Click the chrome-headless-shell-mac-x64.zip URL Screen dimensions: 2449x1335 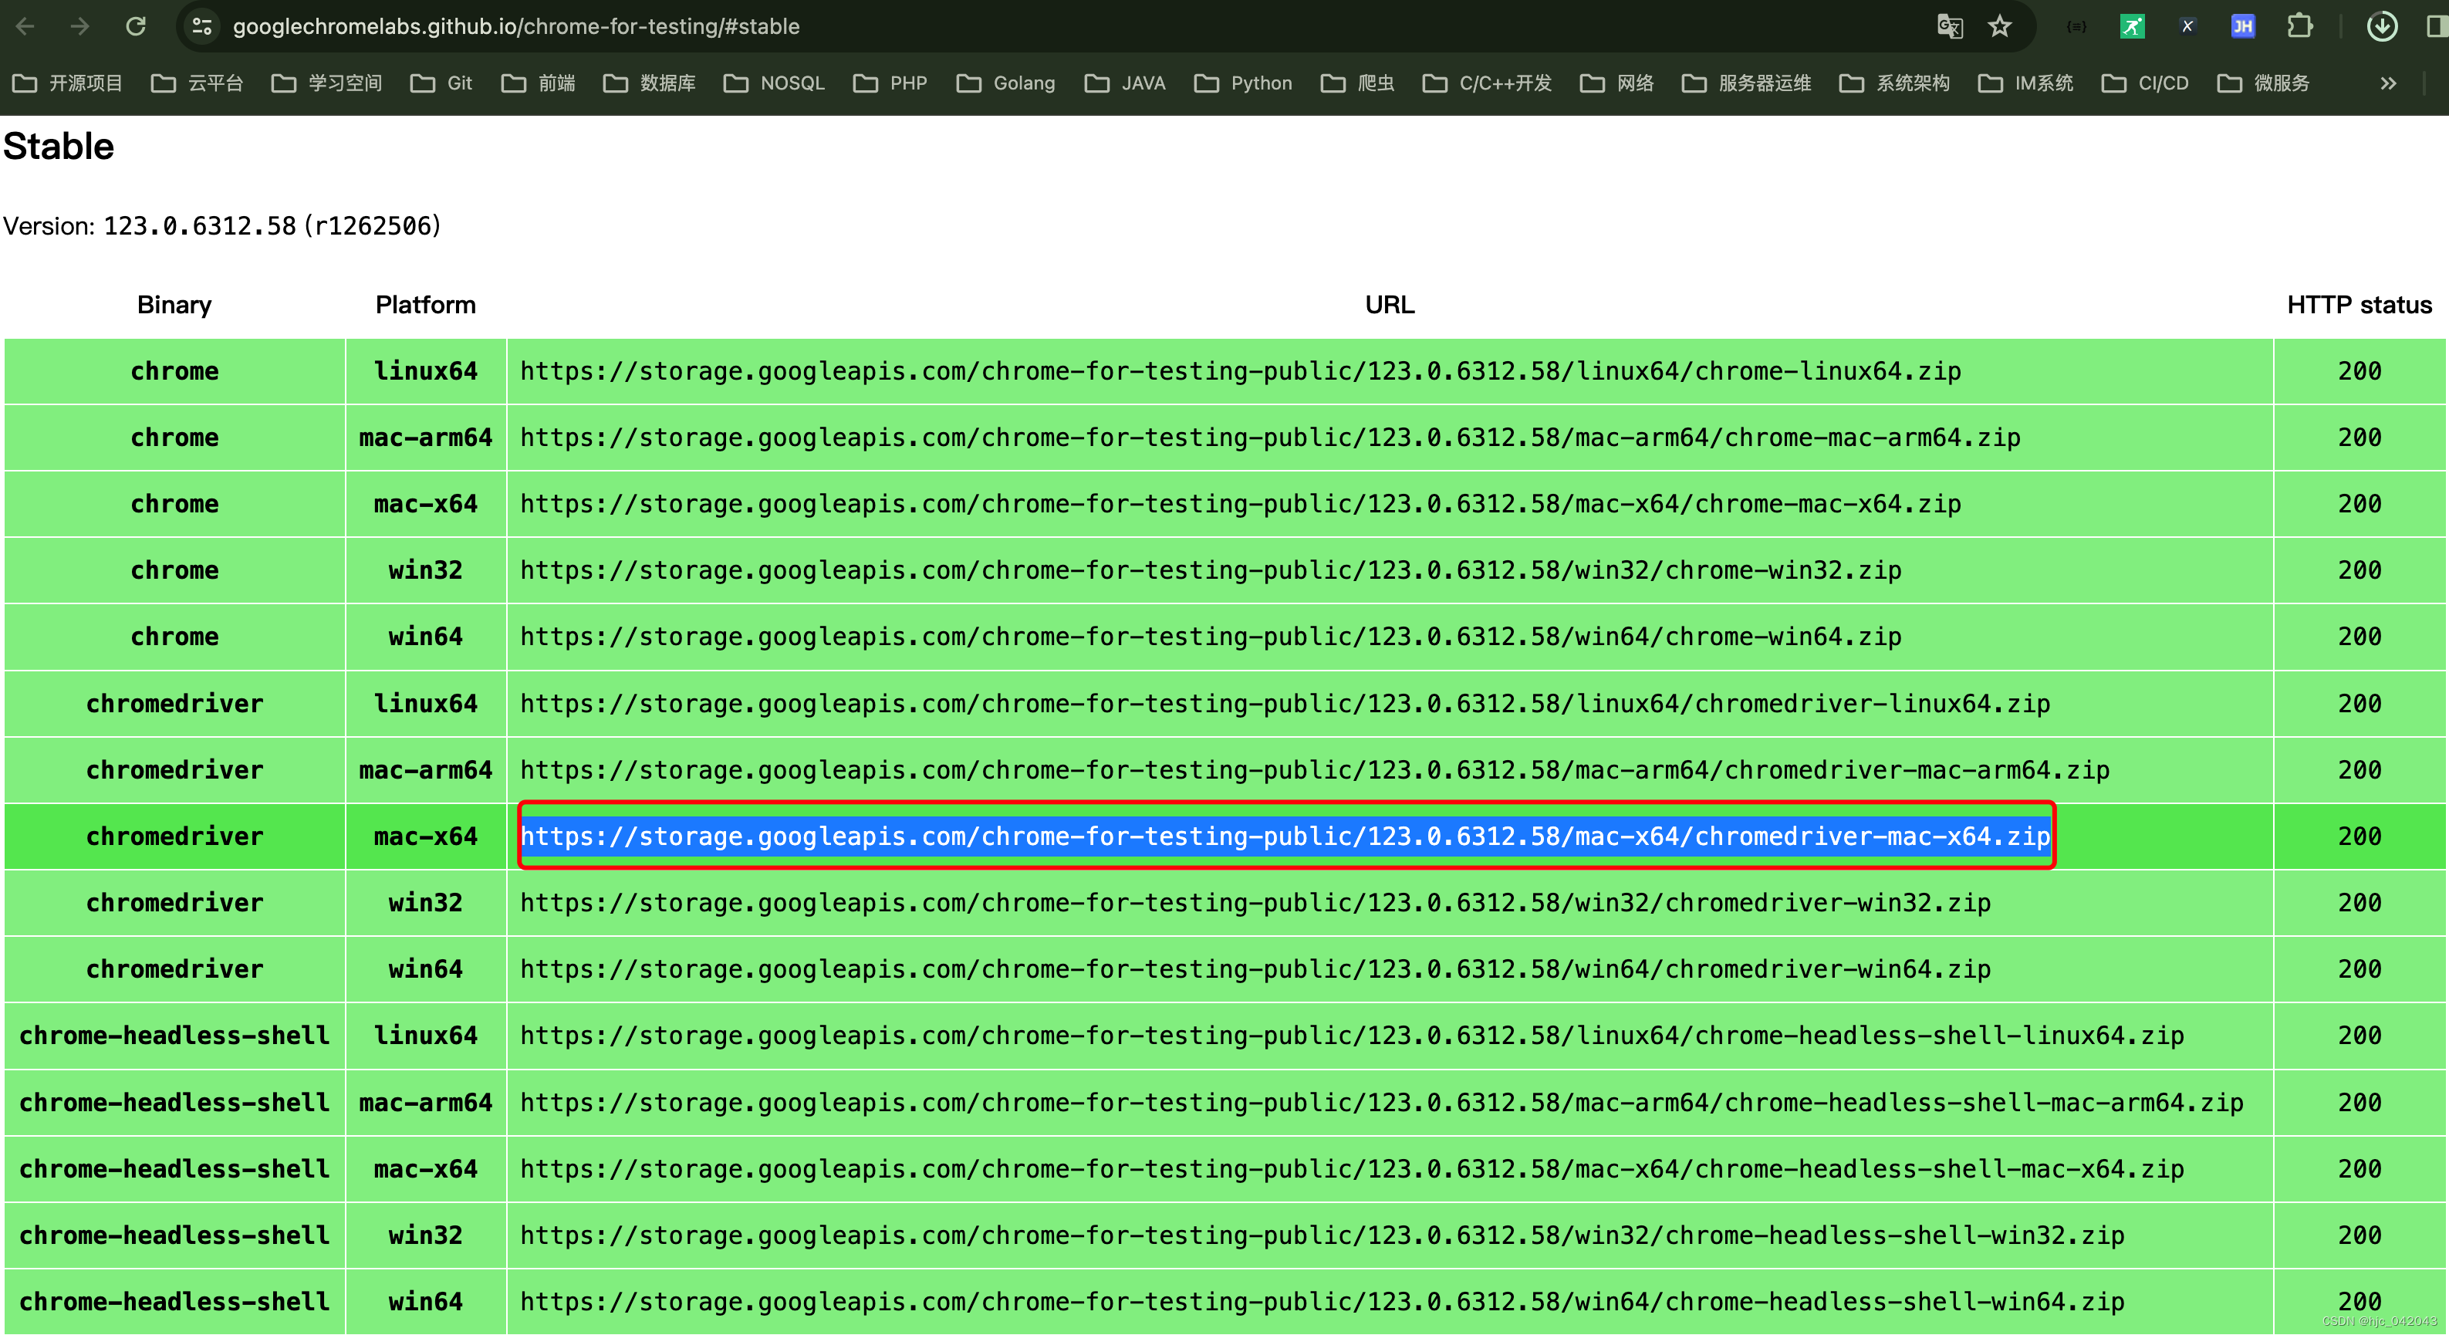click(1352, 1170)
